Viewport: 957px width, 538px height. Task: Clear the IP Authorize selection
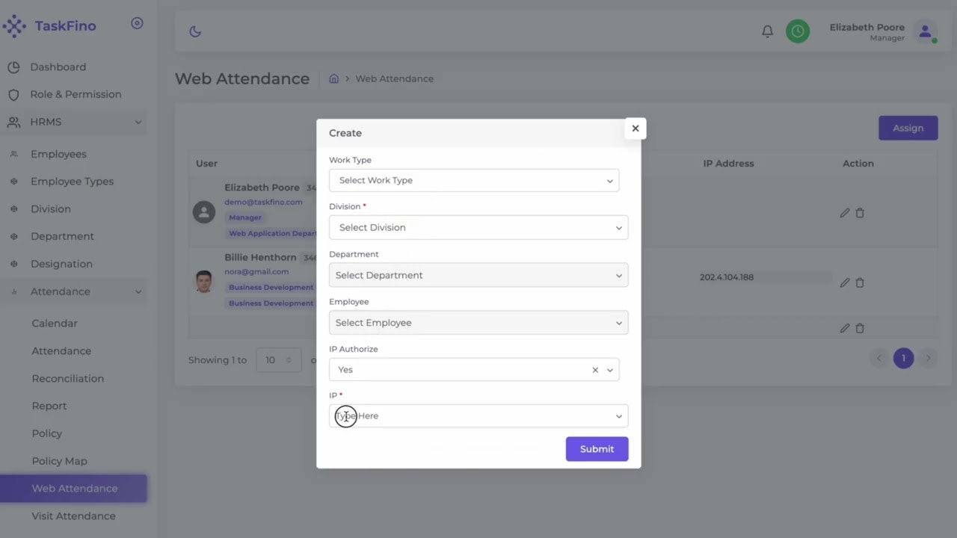pos(595,370)
